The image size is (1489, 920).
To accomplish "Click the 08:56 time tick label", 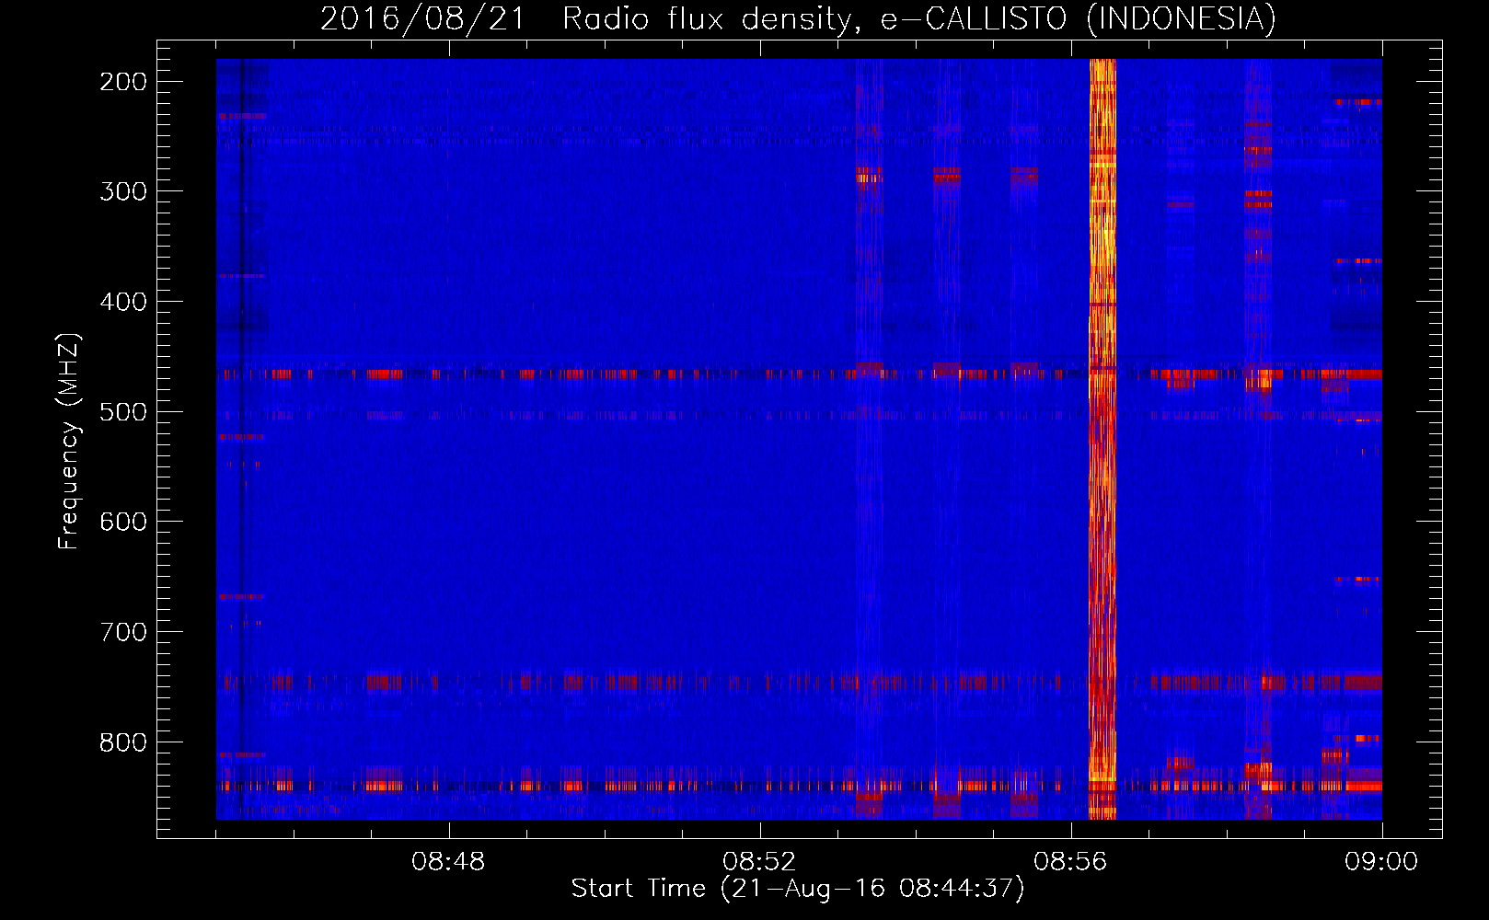I will click(x=1070, y=862).
